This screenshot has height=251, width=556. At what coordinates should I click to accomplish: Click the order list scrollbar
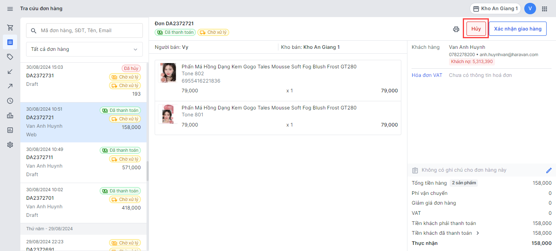click(147, 171)
